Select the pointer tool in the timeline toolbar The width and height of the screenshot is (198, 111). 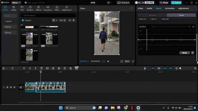[x=3, y=68]
